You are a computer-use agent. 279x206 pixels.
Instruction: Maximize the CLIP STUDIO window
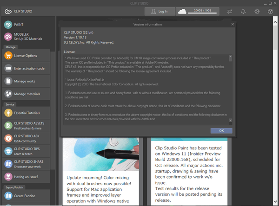point(270,3)
